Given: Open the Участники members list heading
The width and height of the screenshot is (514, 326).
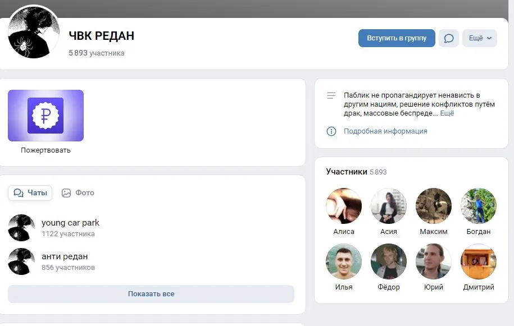Looking at the screenshot, I should tap(347, 172).
